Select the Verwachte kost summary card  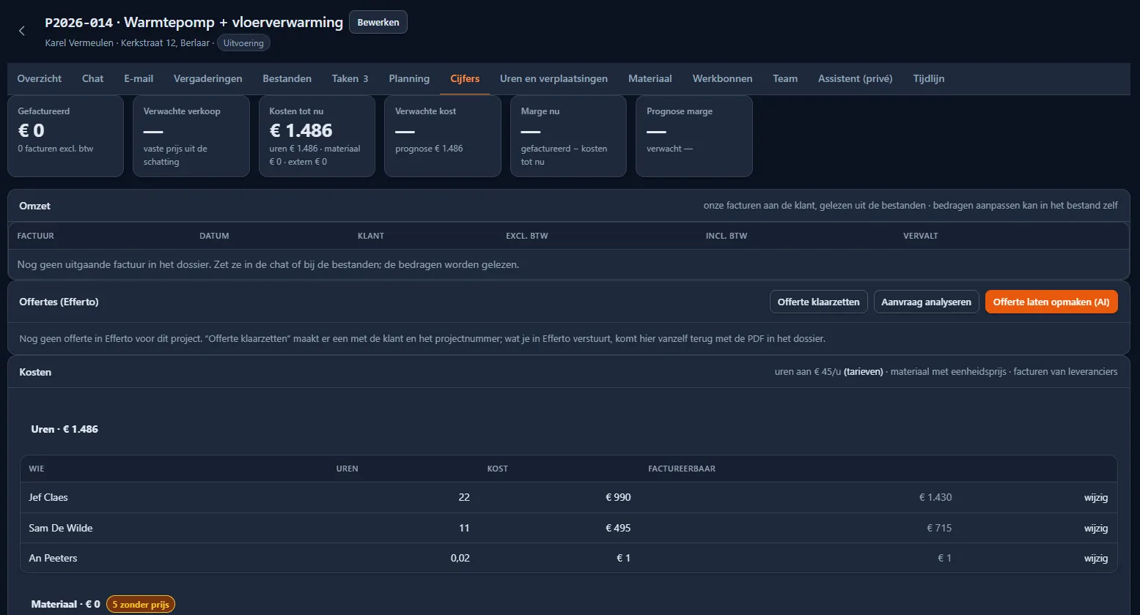click(443, 136)
